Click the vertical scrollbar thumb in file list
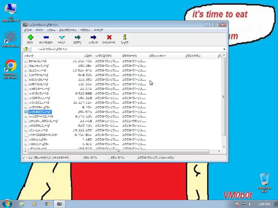The width and height of the screenshot is (278, 208). 224,97
